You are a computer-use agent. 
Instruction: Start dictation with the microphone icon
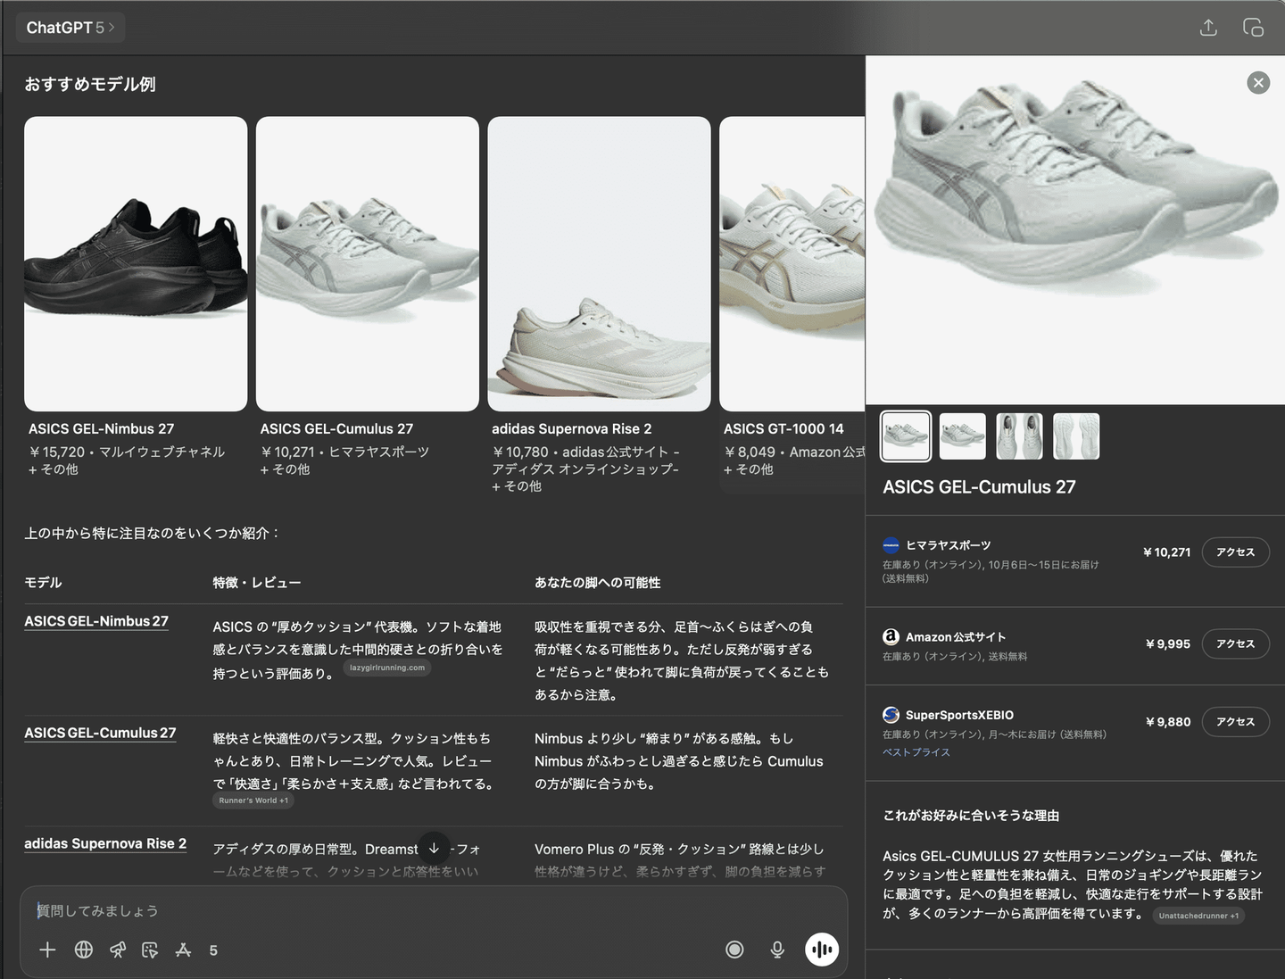[x=777, y=950]
